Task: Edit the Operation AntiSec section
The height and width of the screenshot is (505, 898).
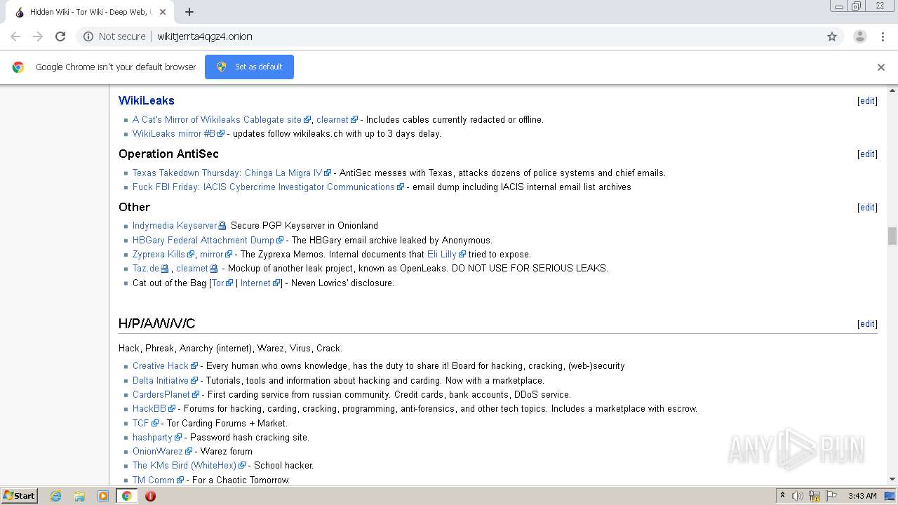Action: (x=867, y=154)
